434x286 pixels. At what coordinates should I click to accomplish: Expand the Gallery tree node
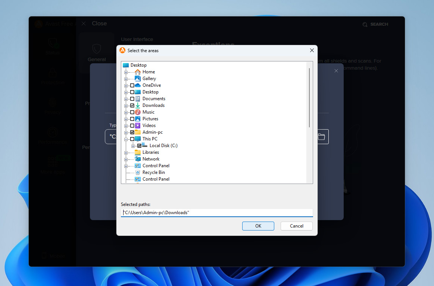pyautogui.click(x=126, y=79)
